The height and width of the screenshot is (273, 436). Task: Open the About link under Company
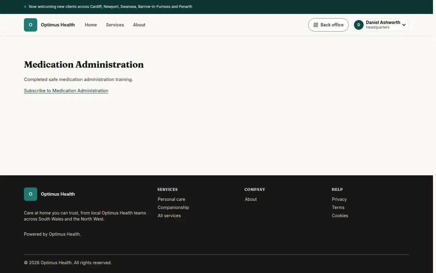coord(251,199)
